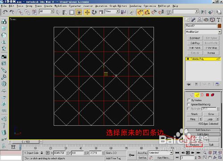Image resolution: width=223 pixels, height=161 pixels.
Task: Click the Unlink Selection tool
Action: pos(27,12)
